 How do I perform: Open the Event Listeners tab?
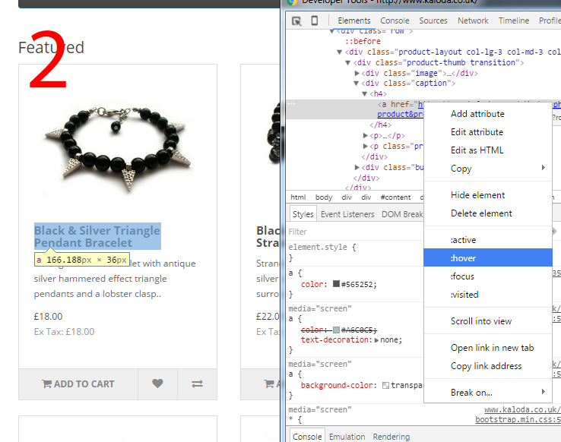[347, 214]
